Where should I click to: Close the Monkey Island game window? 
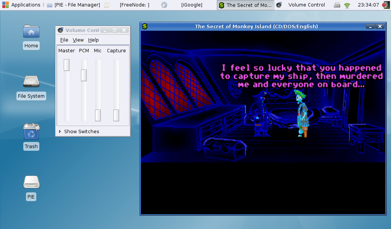pyautogui.click(x=380, y=26)
